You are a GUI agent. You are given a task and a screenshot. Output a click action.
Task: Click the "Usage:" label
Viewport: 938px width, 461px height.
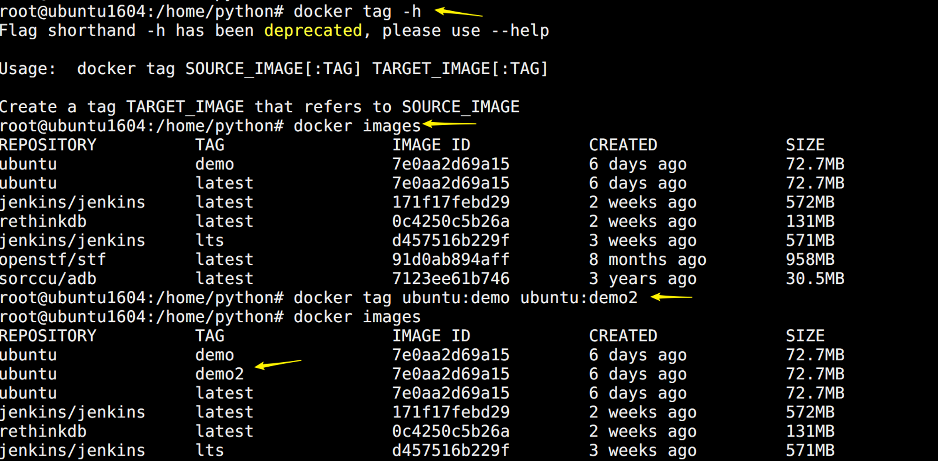click(28, 69)
